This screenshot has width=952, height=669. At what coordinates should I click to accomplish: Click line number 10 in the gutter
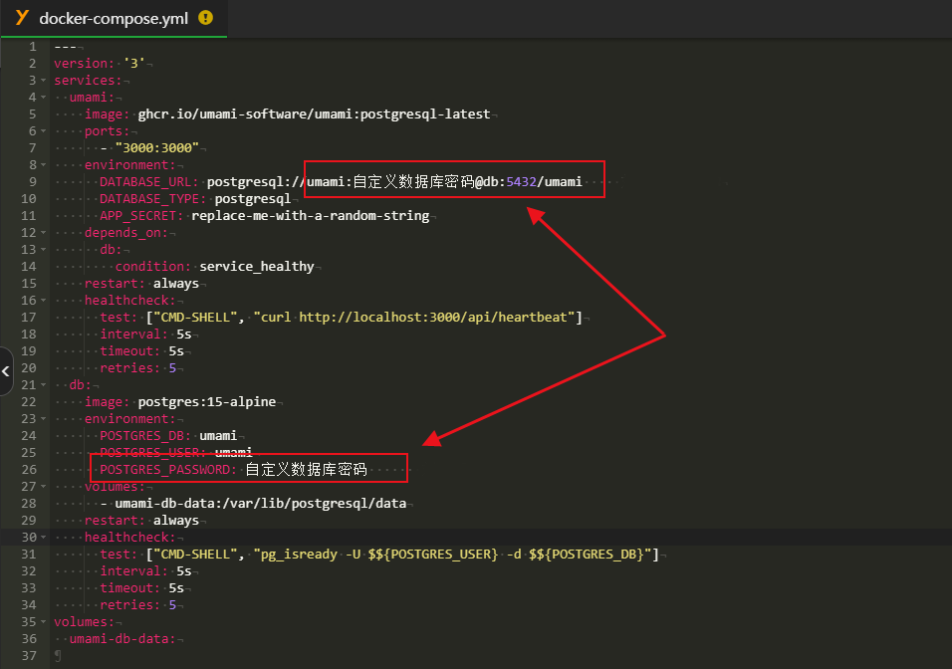tap(29, 199)
